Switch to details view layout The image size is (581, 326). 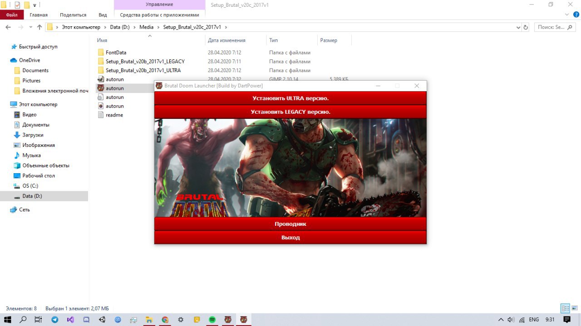coord(566,308)
